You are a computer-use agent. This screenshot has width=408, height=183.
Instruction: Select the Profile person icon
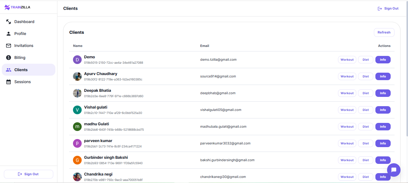8,33
